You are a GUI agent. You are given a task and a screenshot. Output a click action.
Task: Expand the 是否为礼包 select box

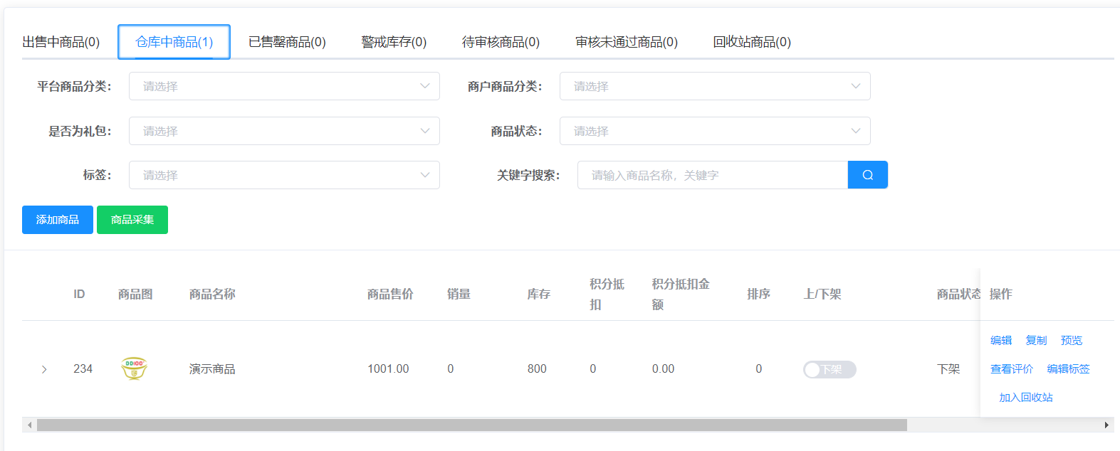click(x=284, y=131)
